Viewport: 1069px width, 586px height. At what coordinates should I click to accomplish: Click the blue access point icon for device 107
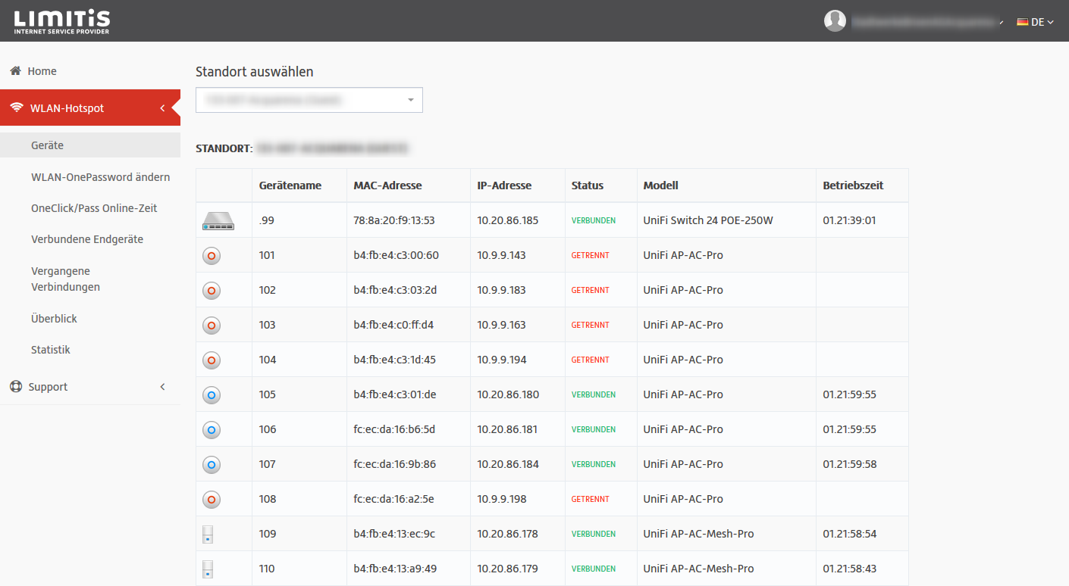coord(212,465)
